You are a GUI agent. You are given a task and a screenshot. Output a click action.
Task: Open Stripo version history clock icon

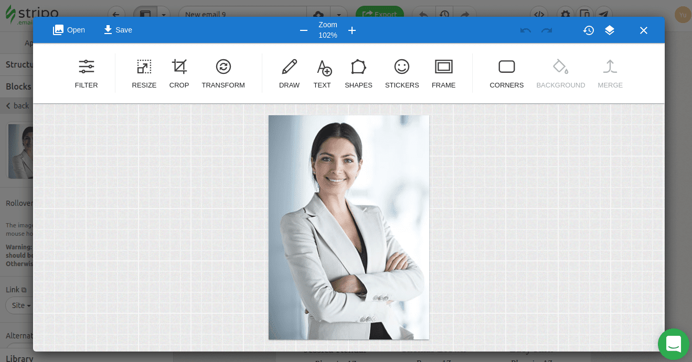(x=444, y=14)
